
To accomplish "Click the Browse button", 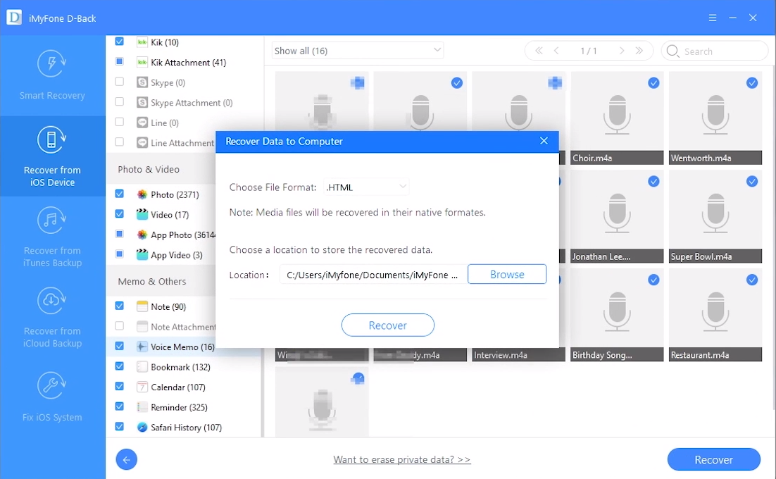I will [x=507, y=274].
